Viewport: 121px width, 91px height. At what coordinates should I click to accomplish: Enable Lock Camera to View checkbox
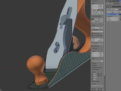pyautogui.click(x=92, y=35)
